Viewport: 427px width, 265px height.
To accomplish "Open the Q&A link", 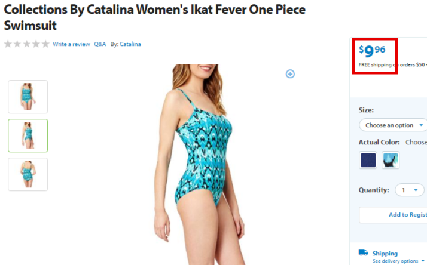I will pyautogui.click(x=100, y=44).
